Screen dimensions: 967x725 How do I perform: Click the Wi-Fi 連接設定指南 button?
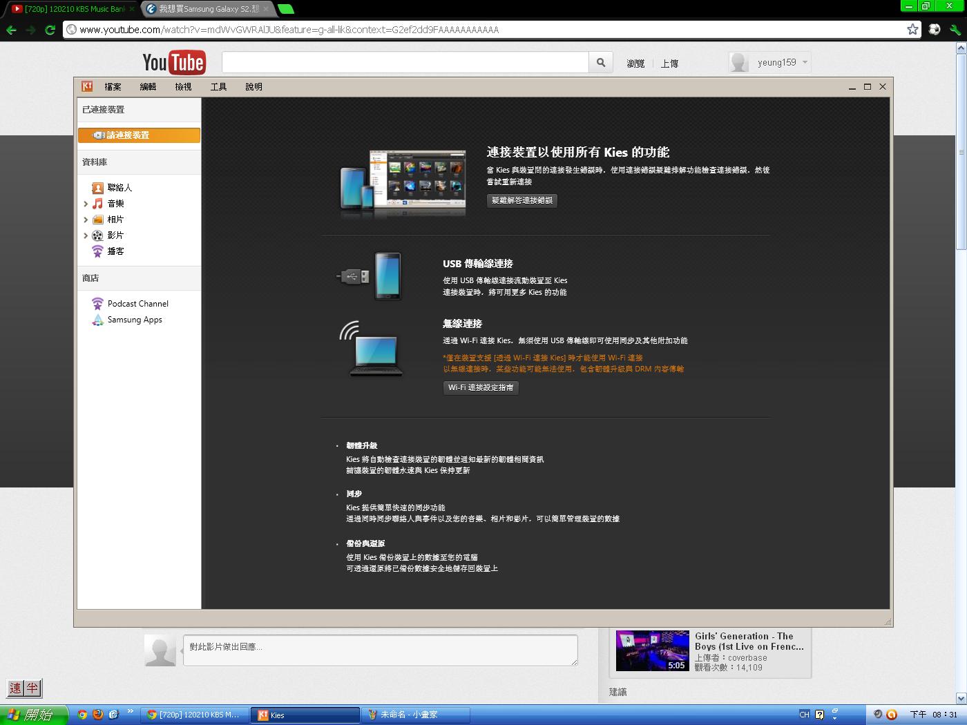click(x=481, y=387)
